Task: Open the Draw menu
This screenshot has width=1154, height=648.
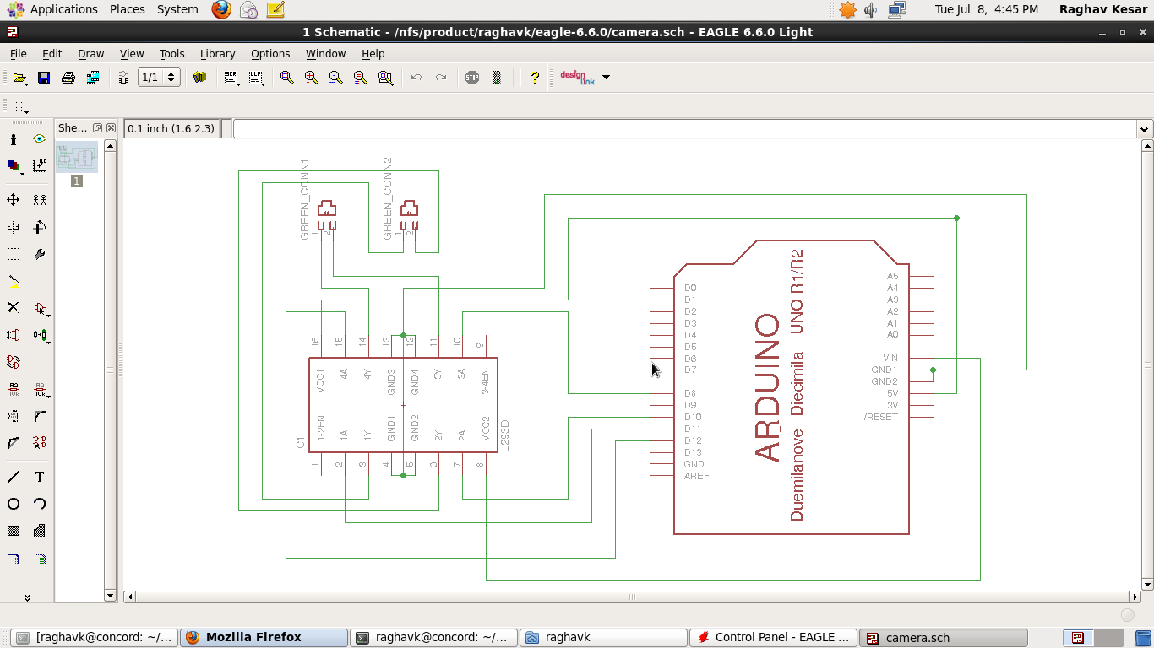Action: [90, 53]
